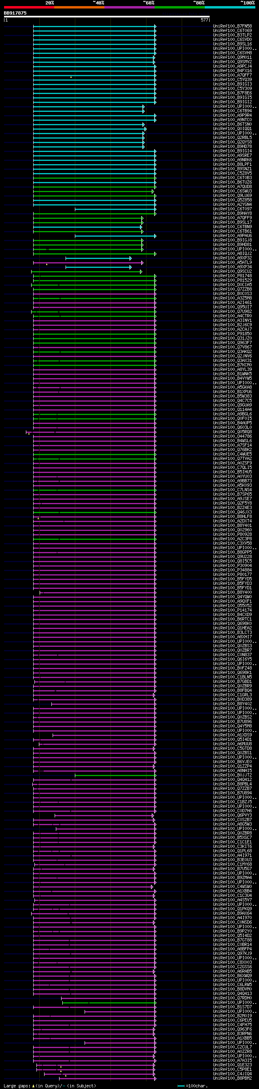The height and width of the screenshot is (1089, 259).
Task: Click the UniRef100_C6TB94 label
Action: [x=232, y=111]
